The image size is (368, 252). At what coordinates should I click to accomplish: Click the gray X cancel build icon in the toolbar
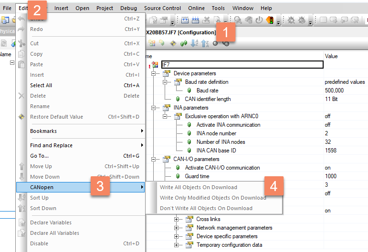(x=206, y=20)
